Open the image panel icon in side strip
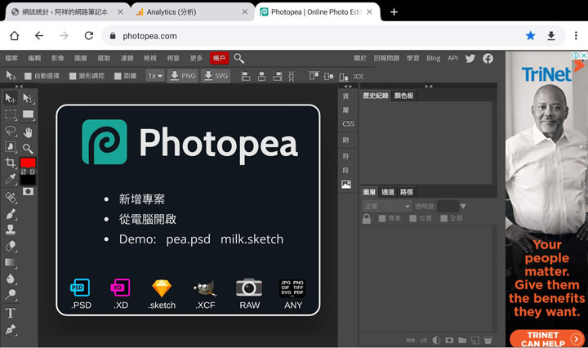The width and height of the screenshot is (588, 348). point(346,185)
